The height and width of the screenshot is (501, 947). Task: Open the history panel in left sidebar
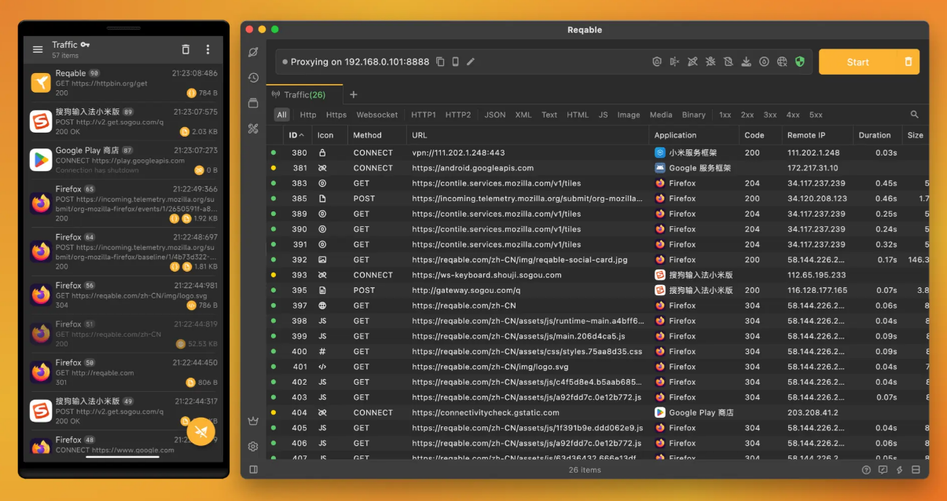253,78
